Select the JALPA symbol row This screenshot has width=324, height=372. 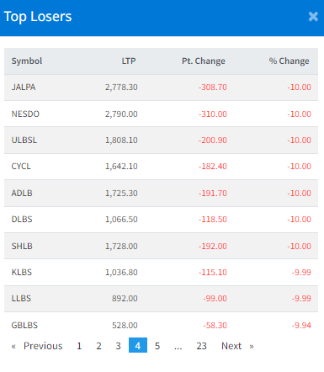click(x=161, y=88)
